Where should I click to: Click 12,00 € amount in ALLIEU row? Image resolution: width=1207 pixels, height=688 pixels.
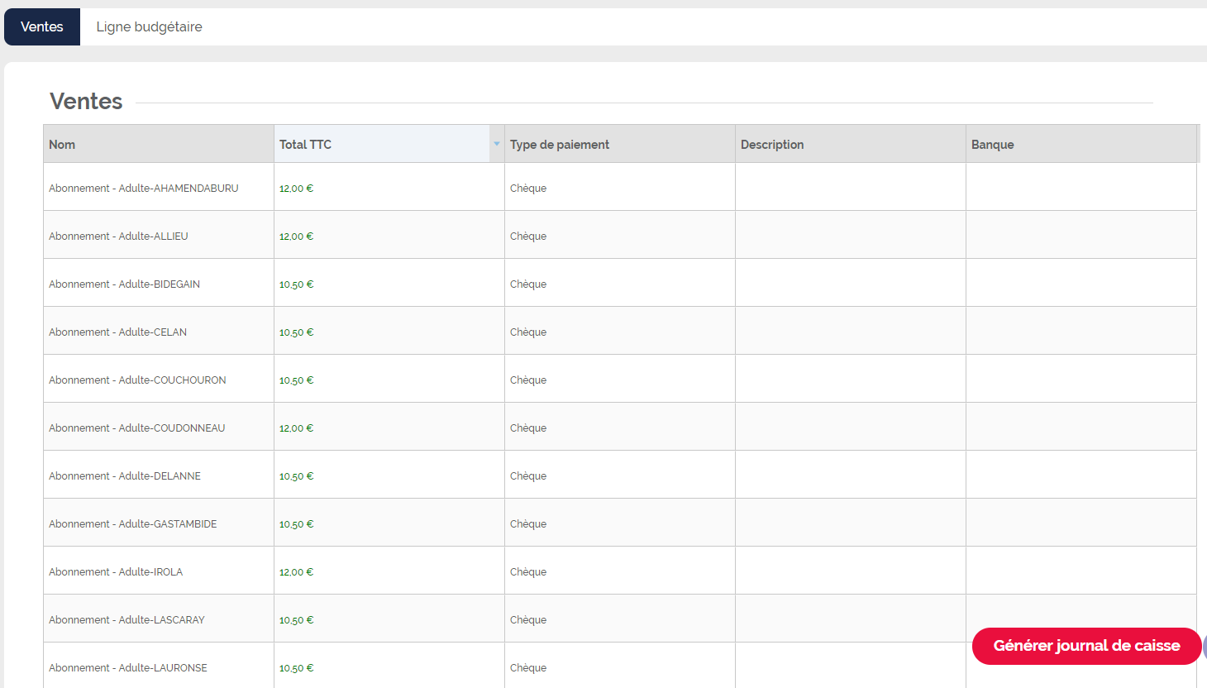coord(296,236)
